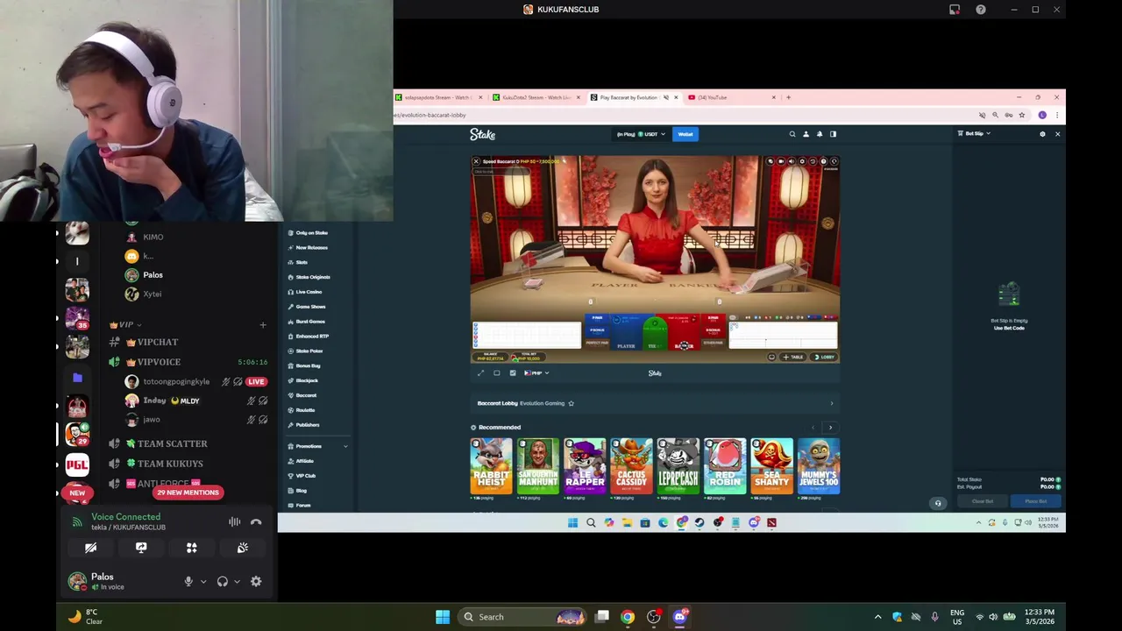
Task: Bookmark page with Chrome star icon
Action: pyautogui.click(x=1021, y=115)
